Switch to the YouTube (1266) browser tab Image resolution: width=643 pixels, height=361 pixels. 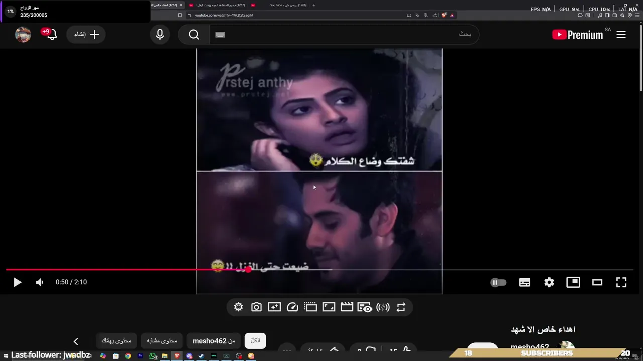coord(281,5)
